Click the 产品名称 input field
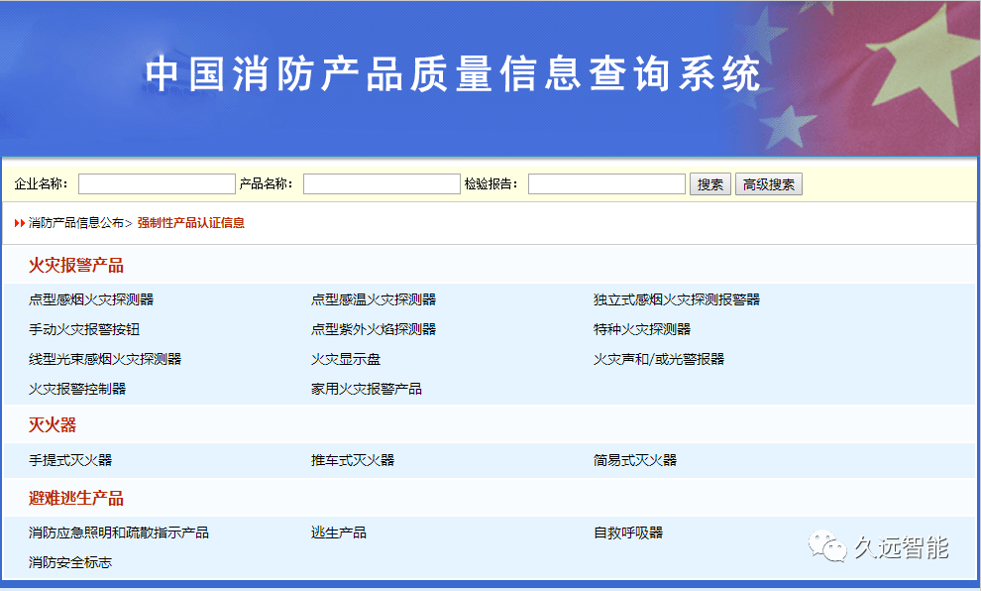This screenshot has width=981, height=591. pyautogui.click(x=381, y=184)
